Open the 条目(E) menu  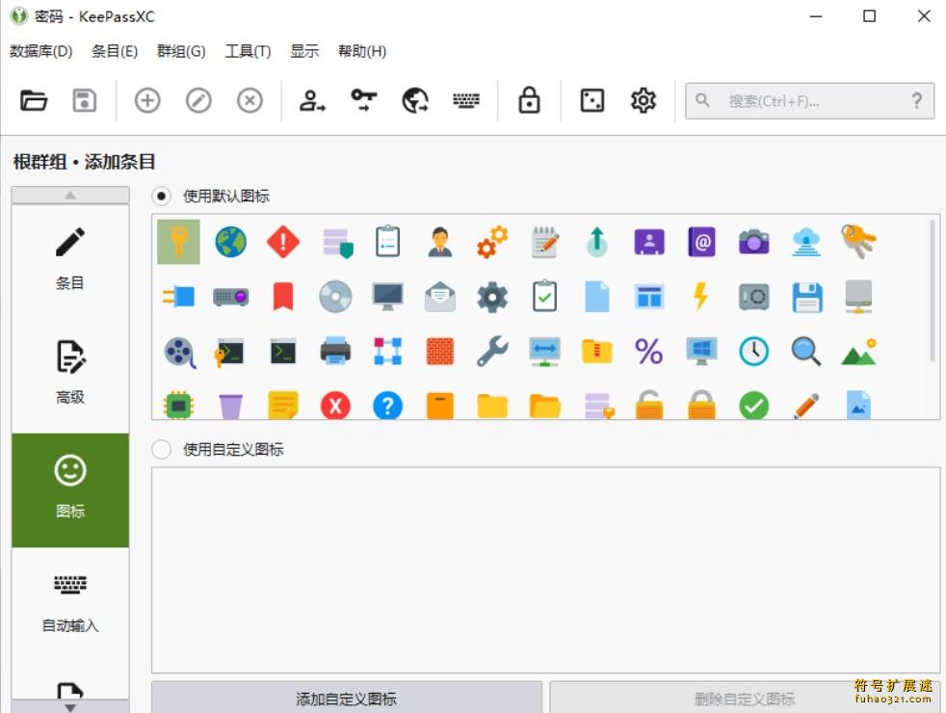coord(115,51)
